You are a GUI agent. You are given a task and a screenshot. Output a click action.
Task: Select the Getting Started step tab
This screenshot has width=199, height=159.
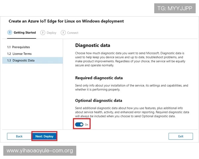click(x=22, y=32)
